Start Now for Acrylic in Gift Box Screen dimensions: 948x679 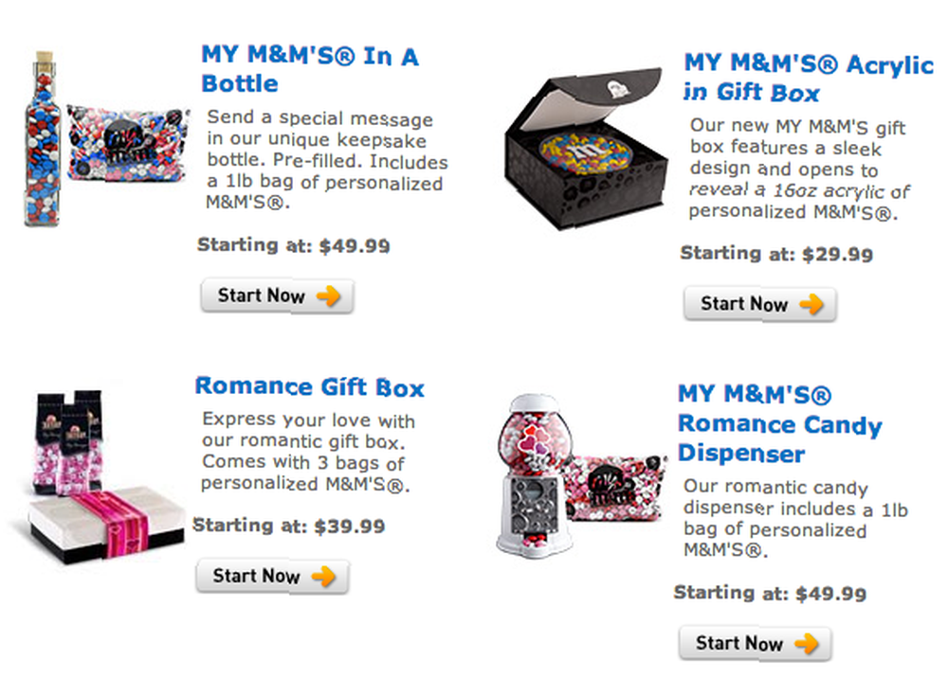pos(760,304)
